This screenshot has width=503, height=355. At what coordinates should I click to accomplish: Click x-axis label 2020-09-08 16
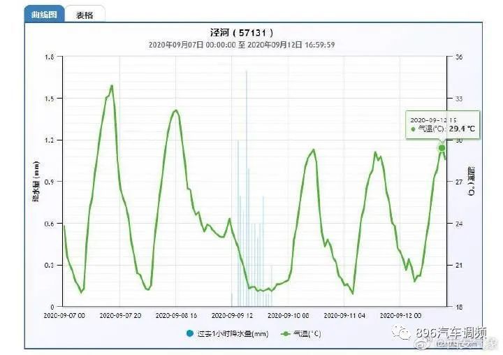point(176,316)
